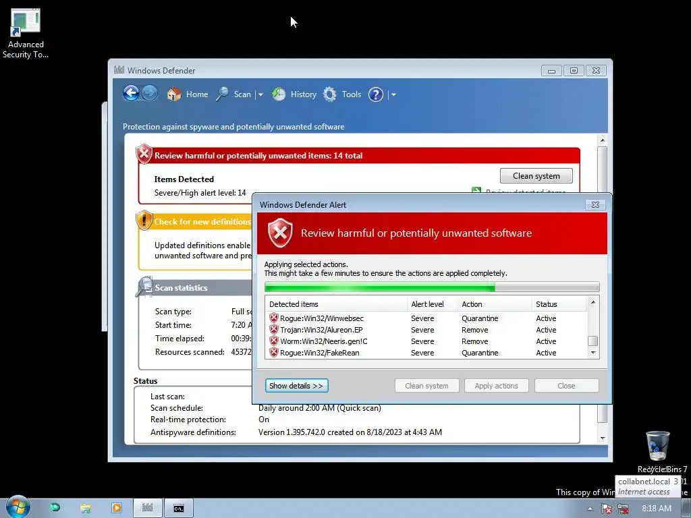Open Windows Explorer from the taskbar
The image size is (691, 518).
(86, 508)
